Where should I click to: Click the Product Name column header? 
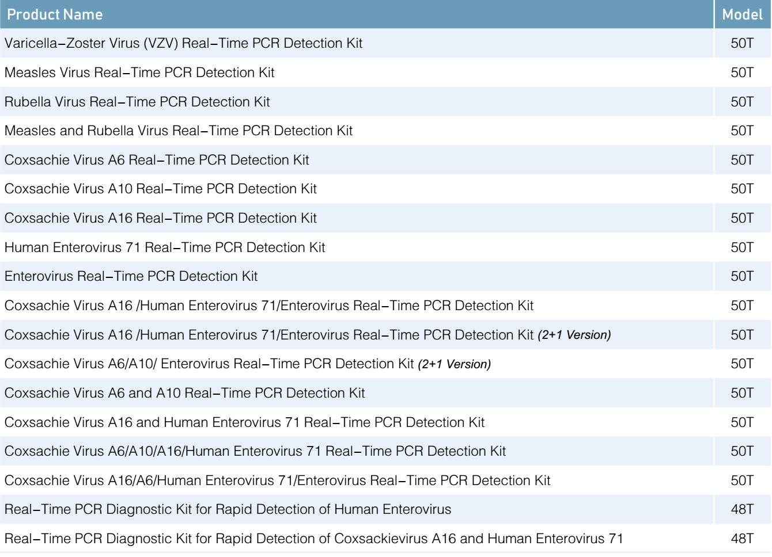pyautogui.click(x=55, y=14)
